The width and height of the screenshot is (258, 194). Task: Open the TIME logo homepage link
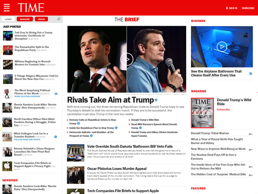(x=31, y=8)
